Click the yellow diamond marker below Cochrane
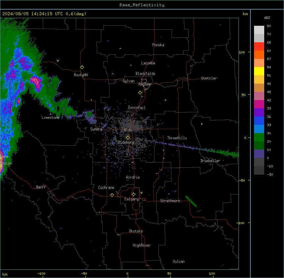 point(112,195)
